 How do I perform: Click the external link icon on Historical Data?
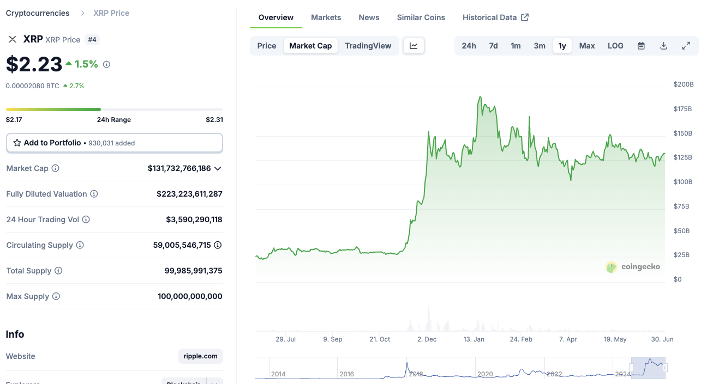525,17
